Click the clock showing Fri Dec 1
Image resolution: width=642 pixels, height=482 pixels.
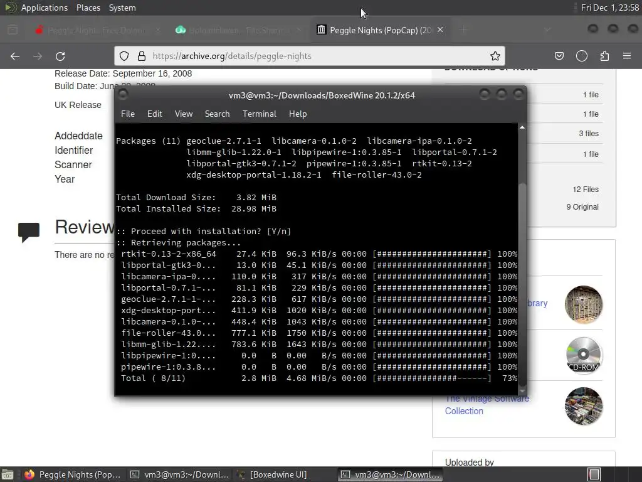pos(609,8)
